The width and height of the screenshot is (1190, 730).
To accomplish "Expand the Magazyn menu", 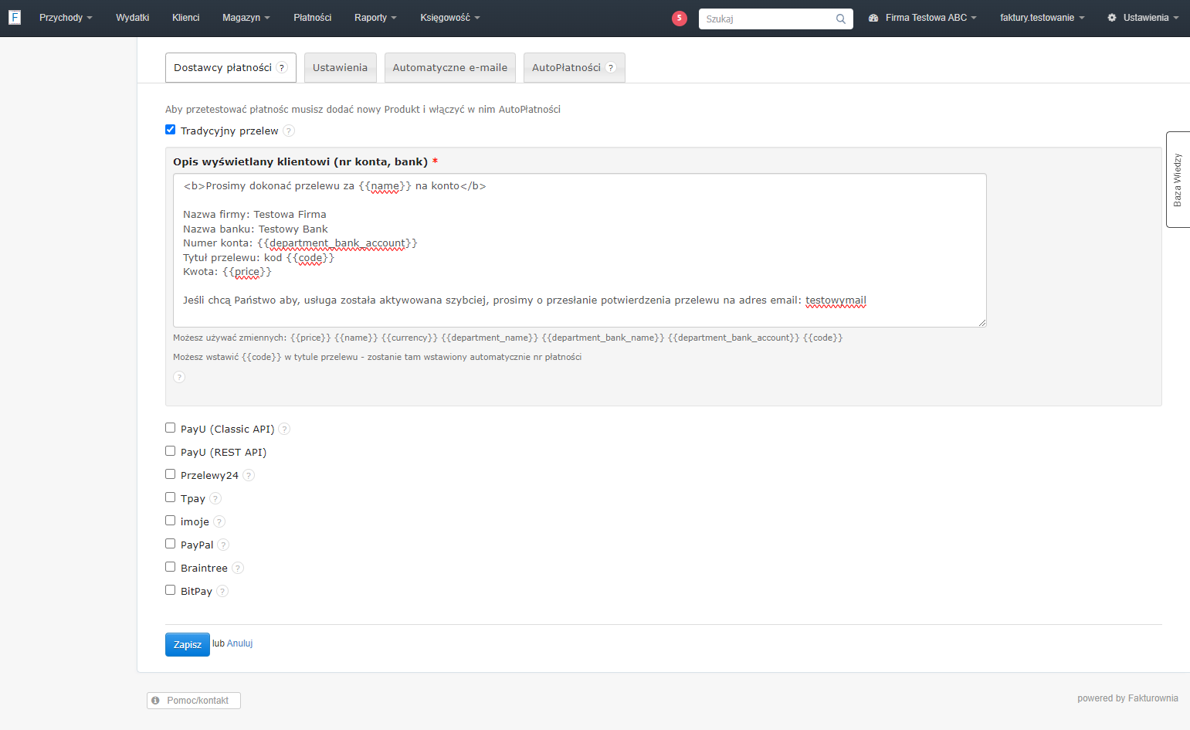I will tap(246, 18).
